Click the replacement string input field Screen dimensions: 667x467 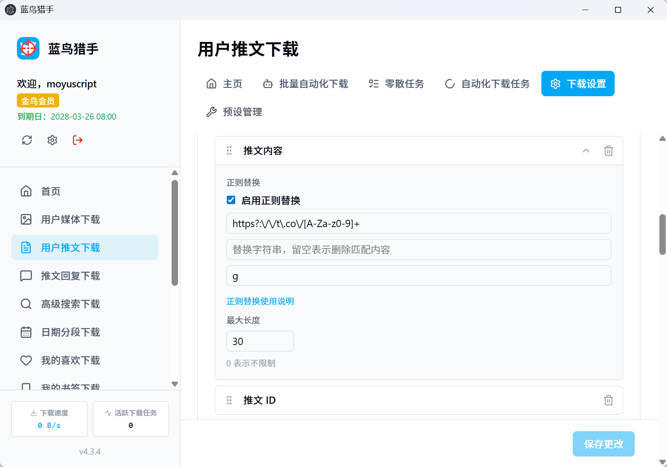(418, 250)
